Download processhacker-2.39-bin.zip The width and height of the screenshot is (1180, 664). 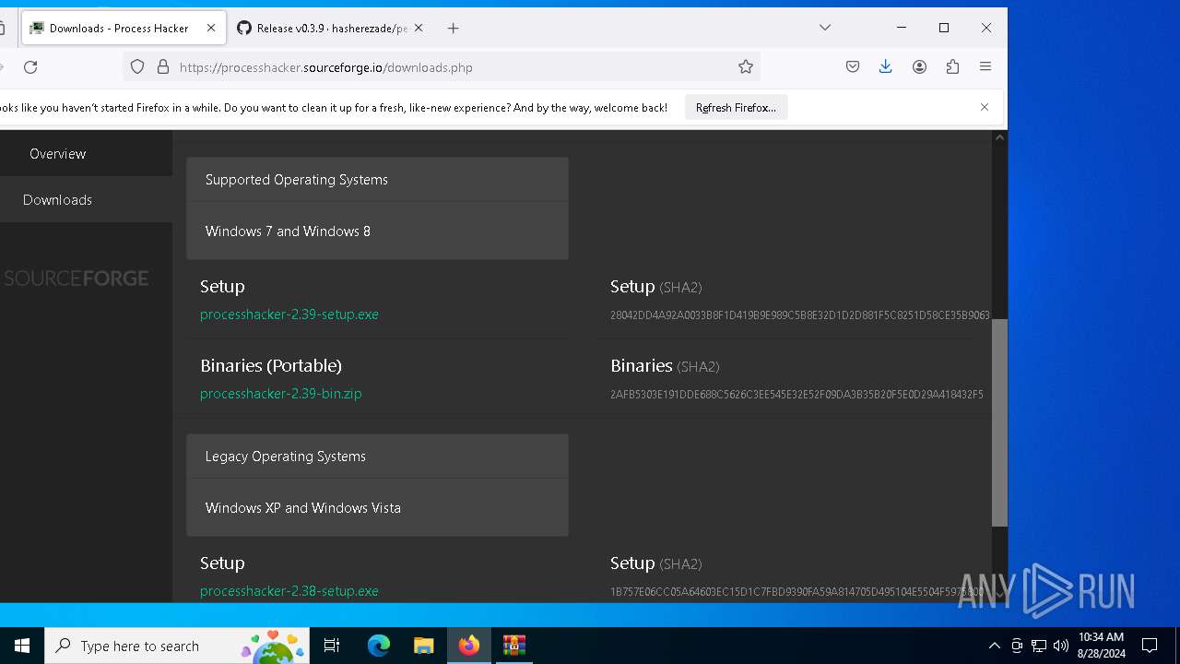[281, 394]
